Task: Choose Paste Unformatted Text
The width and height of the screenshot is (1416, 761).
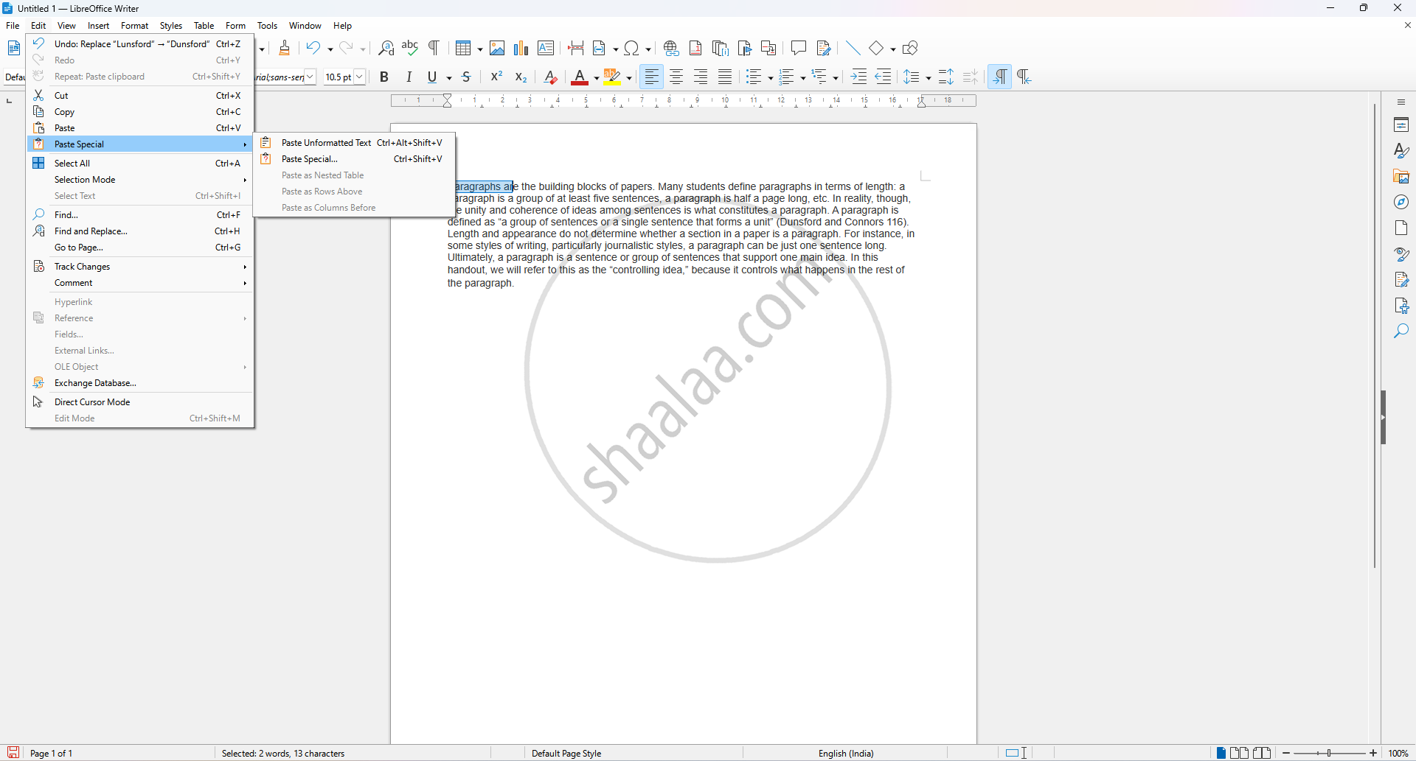Action: (326, 143)
